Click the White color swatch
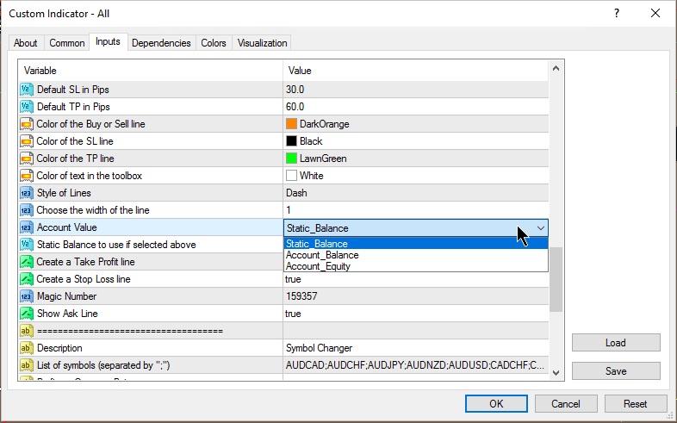Viewport: 677px width, 423px height. (291, 176)
